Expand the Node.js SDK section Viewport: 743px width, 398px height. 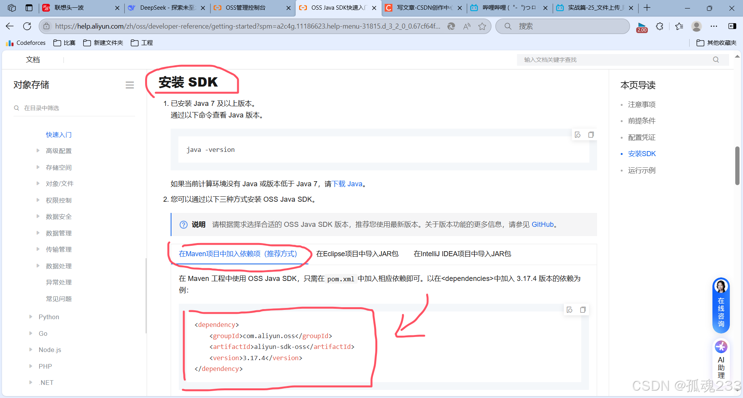pyautogui.click(x=31, y=350)
